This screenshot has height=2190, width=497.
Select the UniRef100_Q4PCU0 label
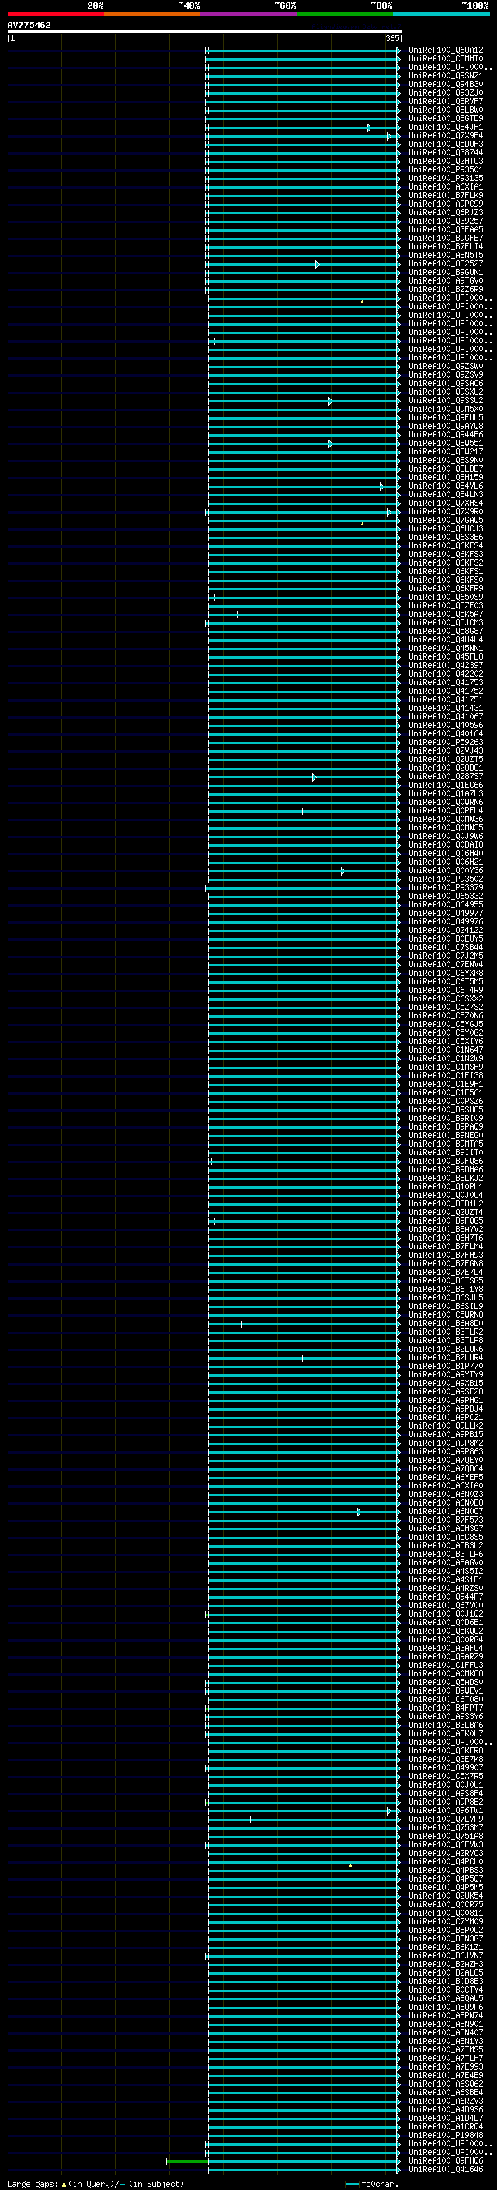click(446, 1861)
